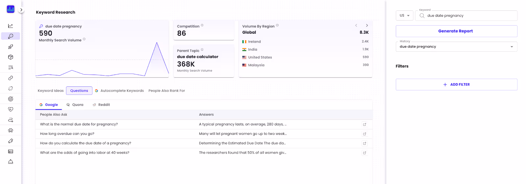
Task: Switch to Autocomplete Keywords tab
Action: 119,91
